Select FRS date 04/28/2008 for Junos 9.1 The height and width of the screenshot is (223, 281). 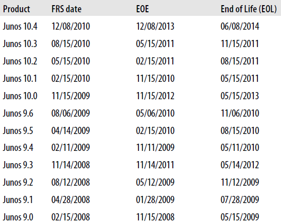pyautogui.click(x=71, y=199)
